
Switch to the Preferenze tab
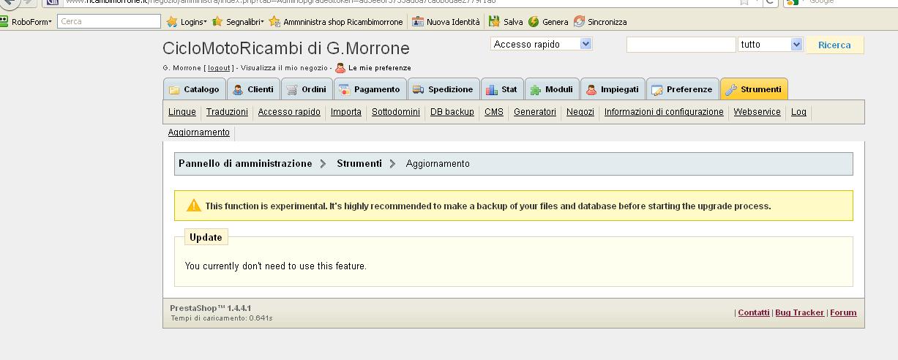pos(682,89)
